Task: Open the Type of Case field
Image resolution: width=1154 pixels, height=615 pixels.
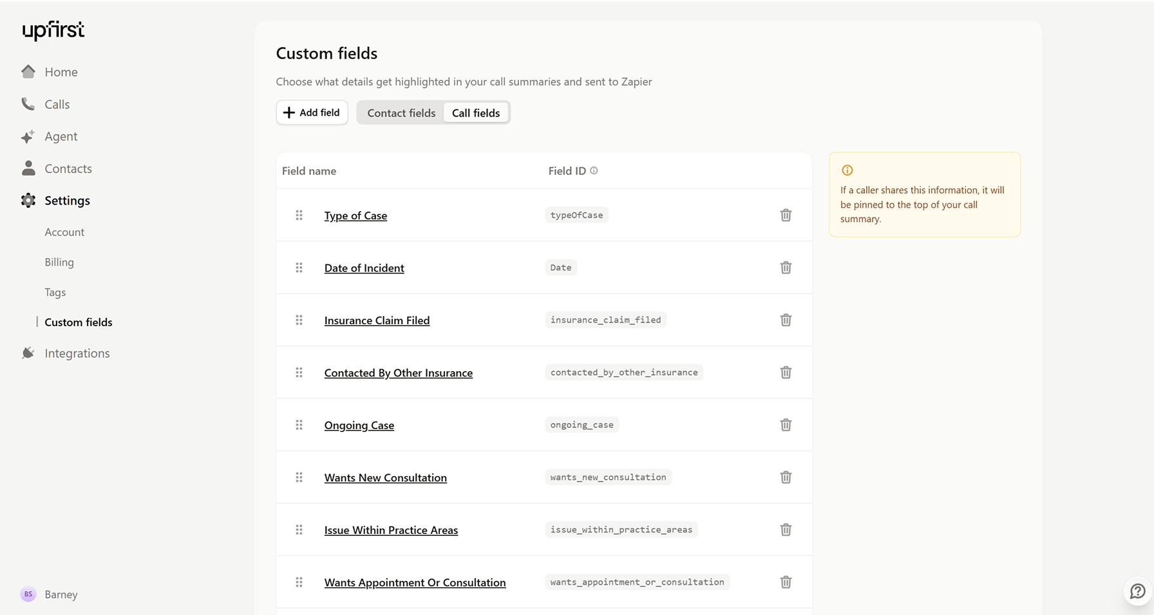Action: (355, 216)
